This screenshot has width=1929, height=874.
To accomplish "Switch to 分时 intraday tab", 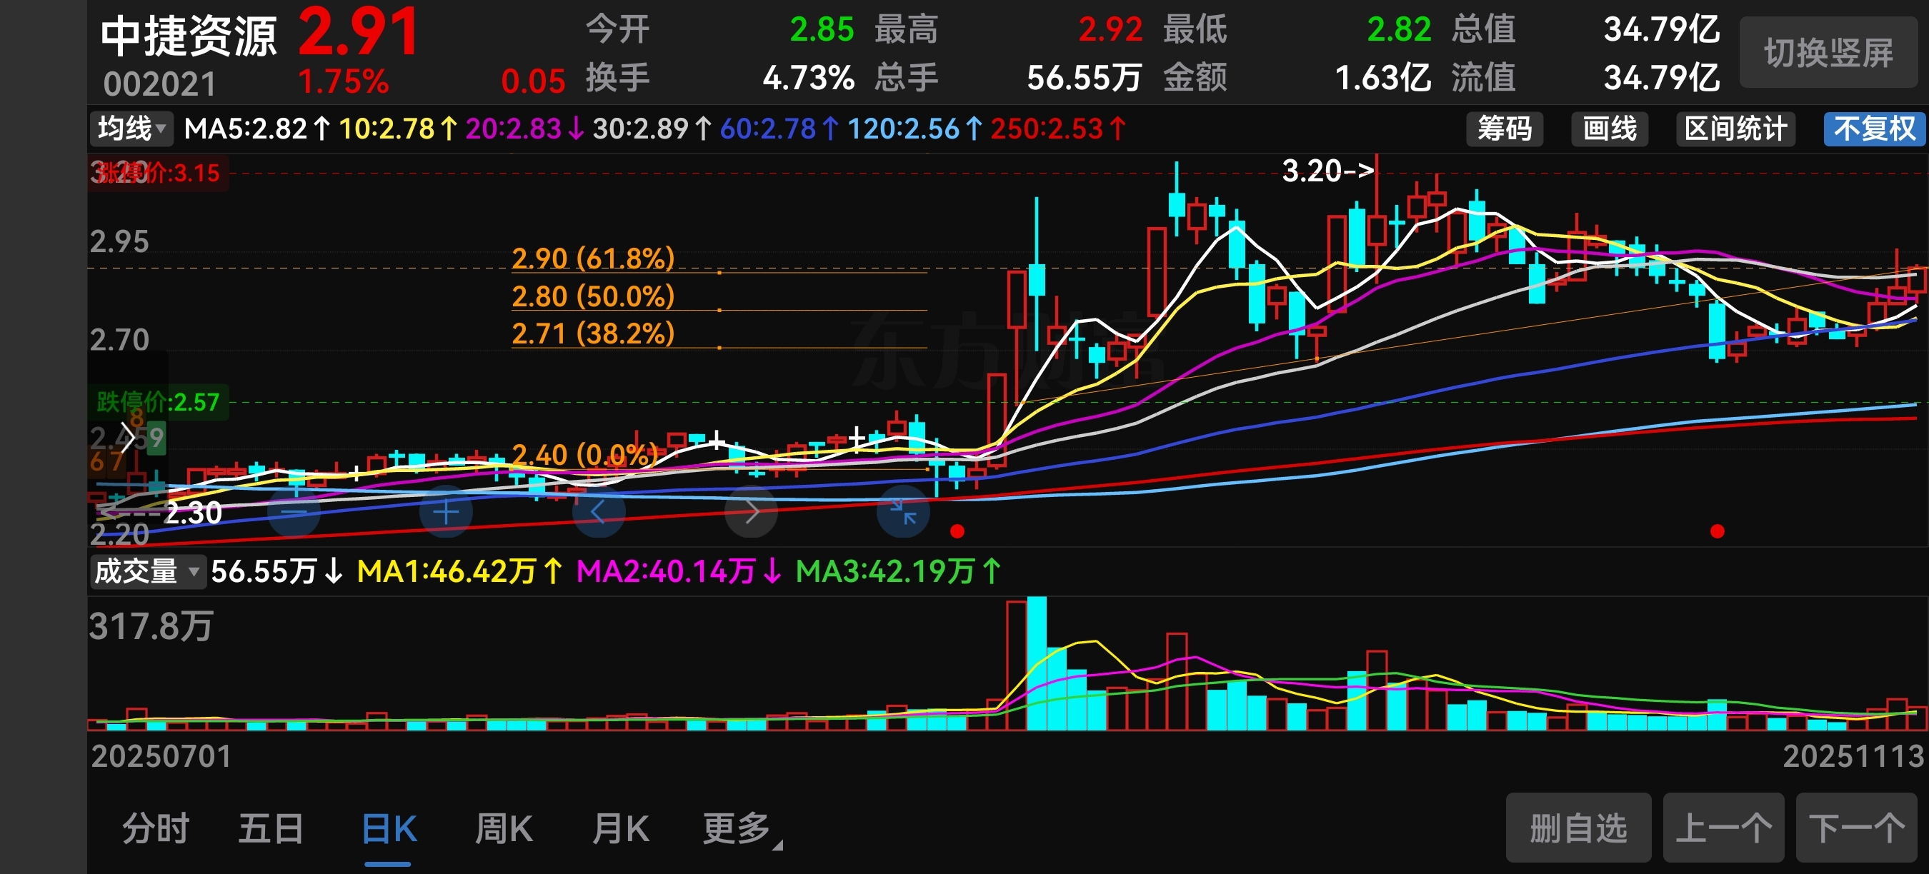I will pos(156,829).
